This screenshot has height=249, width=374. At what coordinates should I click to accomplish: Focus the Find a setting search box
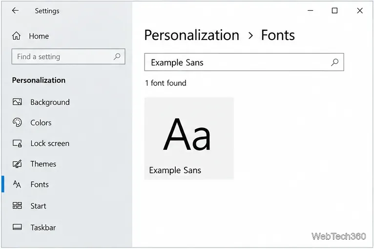tap(68, 57)
